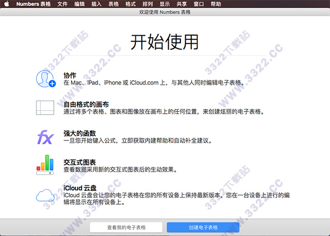Click the collaboration person-plus icon
The height and width of the screenshot is (236, 330).
tap(46, 79)
